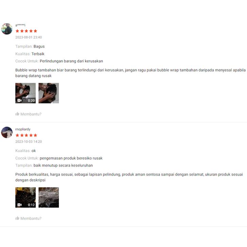Image resolution: width=247 pixels, height=247 pixels.
Task: Click the thumbs-up icon under rnopliardy's review
Action: point(17,218)
